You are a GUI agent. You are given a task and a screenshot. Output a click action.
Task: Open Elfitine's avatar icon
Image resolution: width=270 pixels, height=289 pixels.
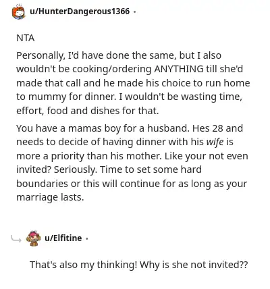click(x=33, y=238)
